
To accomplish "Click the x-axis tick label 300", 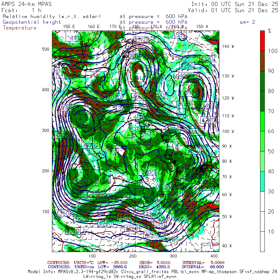I will [x=173, y=256].
